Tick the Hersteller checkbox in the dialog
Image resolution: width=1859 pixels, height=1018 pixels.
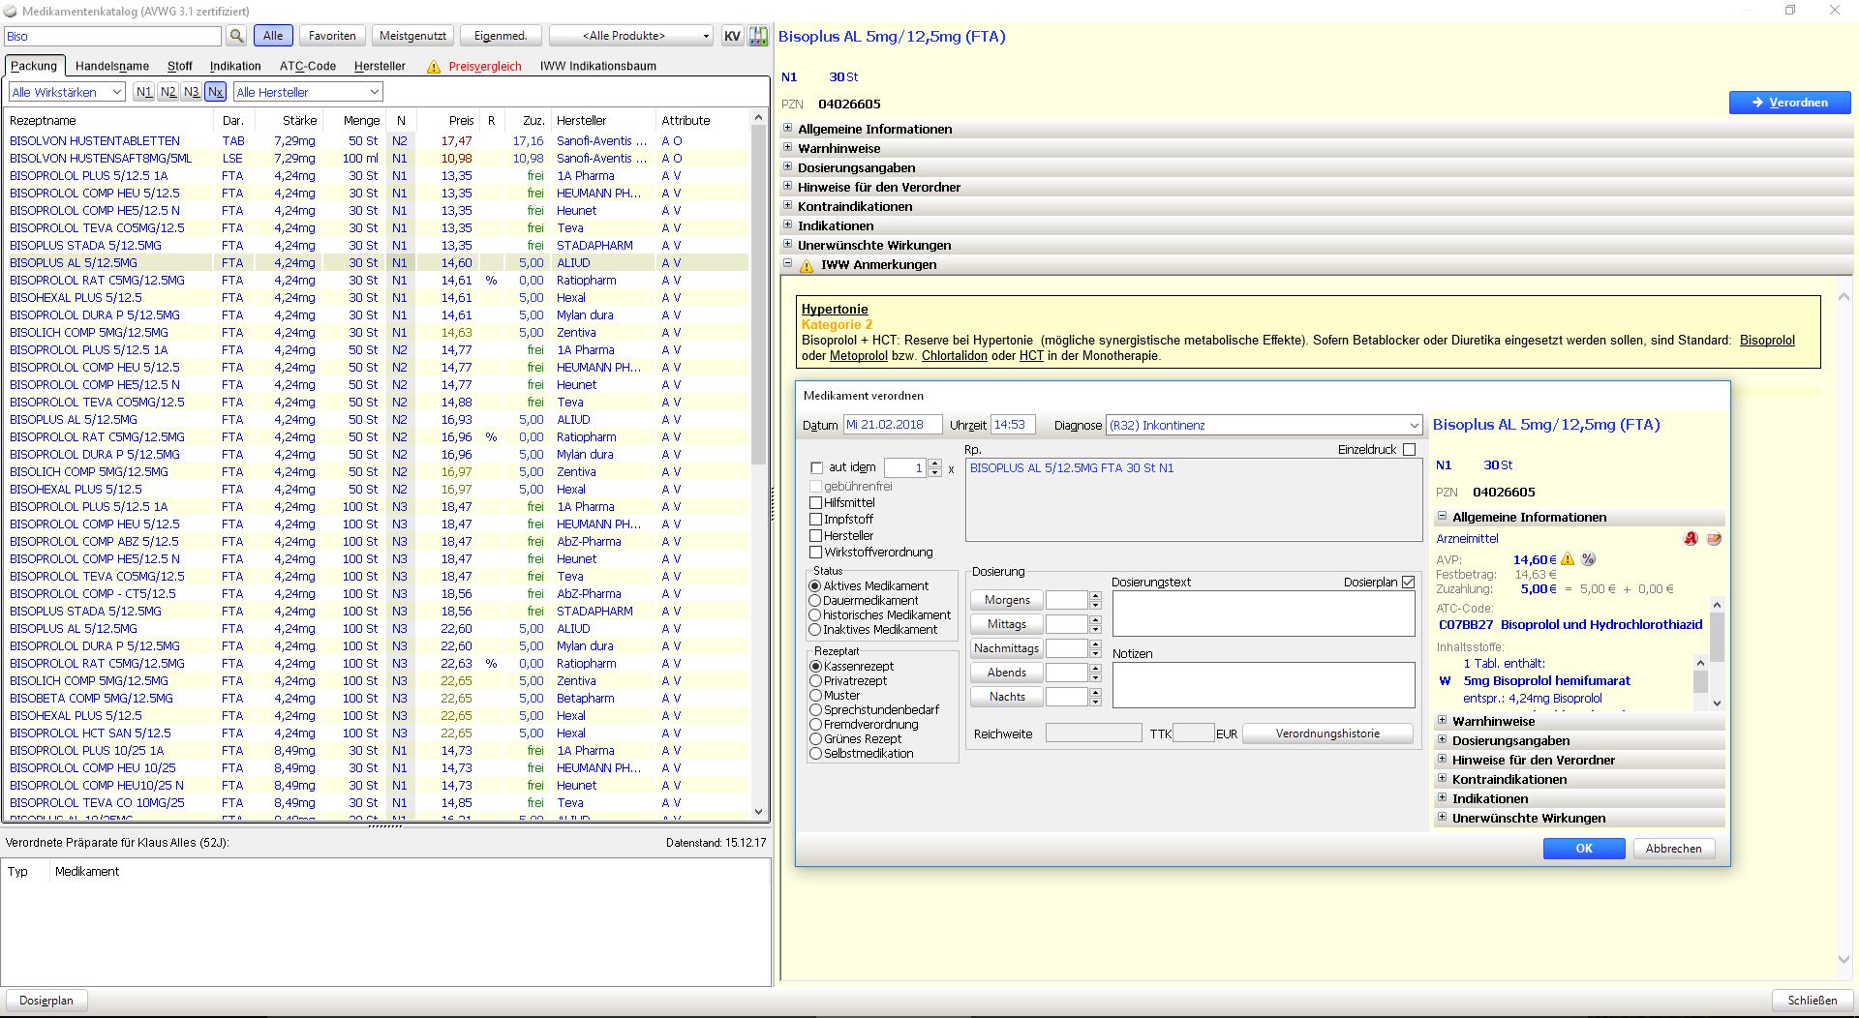pos(815,536)
